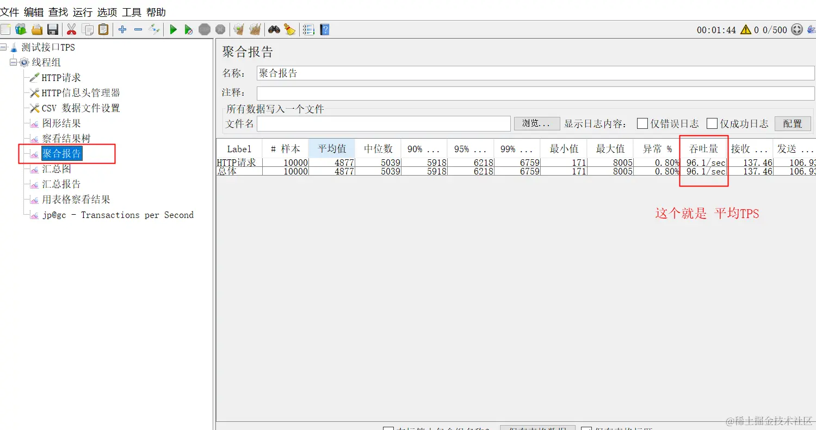This screenshot has height=430, width=816.
Task: Click the Add element plus toolbar icon
Action: pos(122,29)
